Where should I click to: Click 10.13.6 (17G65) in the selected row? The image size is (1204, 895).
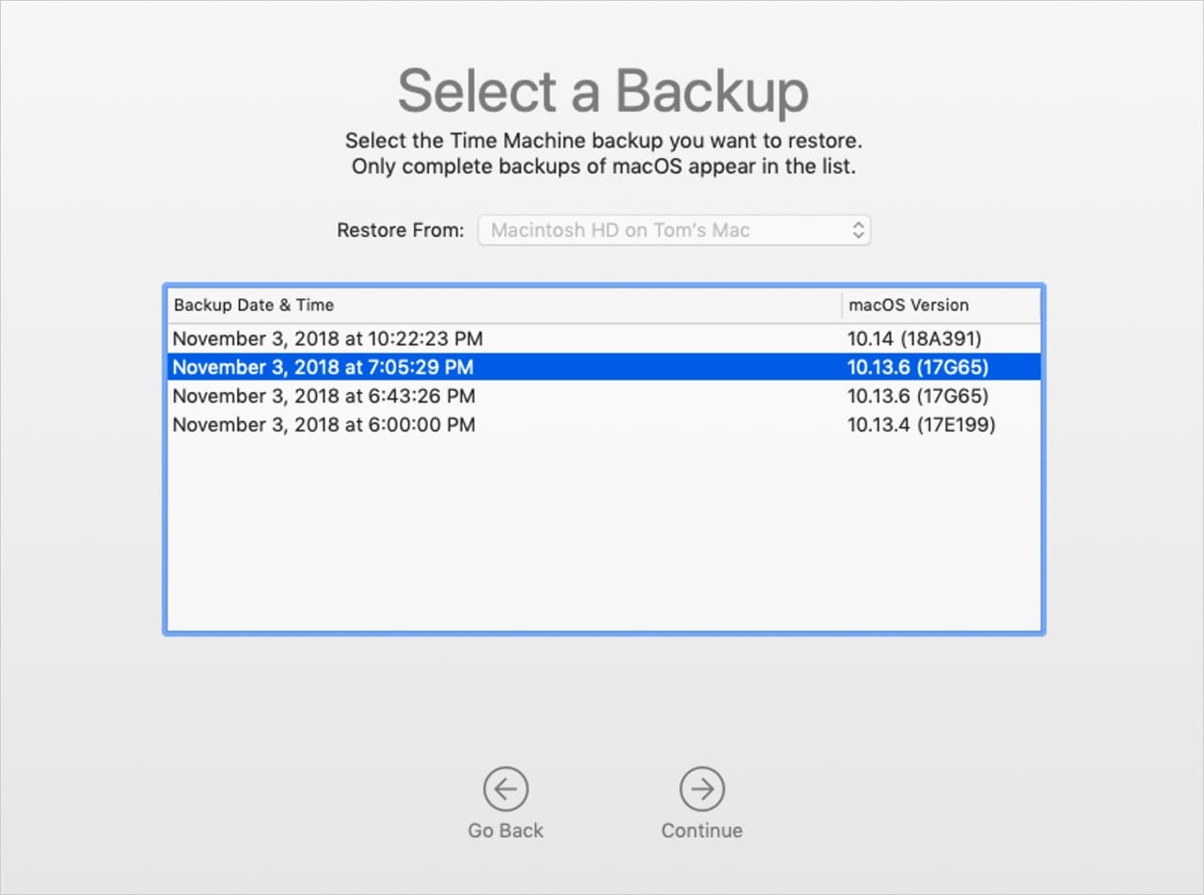tap(917, 367)
